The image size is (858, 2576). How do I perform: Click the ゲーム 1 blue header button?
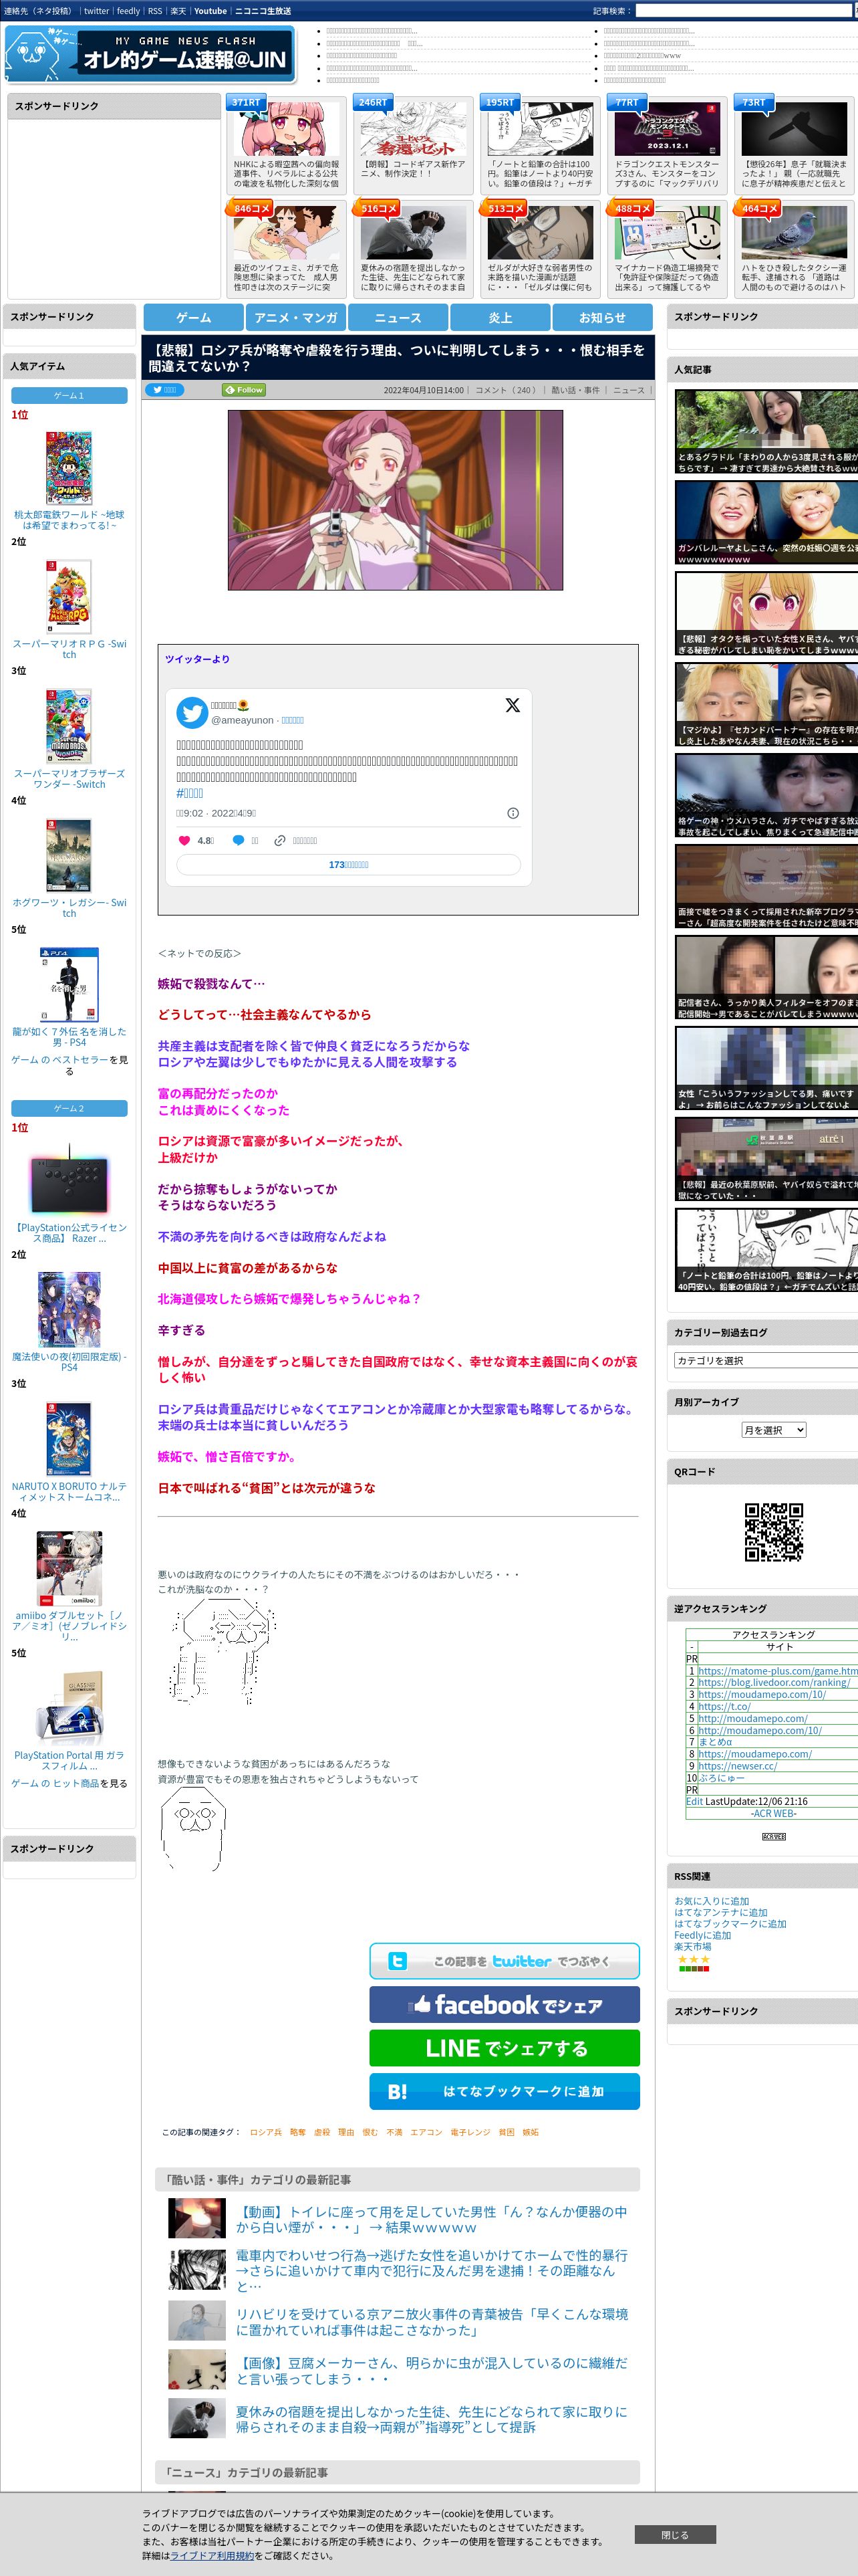69,396
